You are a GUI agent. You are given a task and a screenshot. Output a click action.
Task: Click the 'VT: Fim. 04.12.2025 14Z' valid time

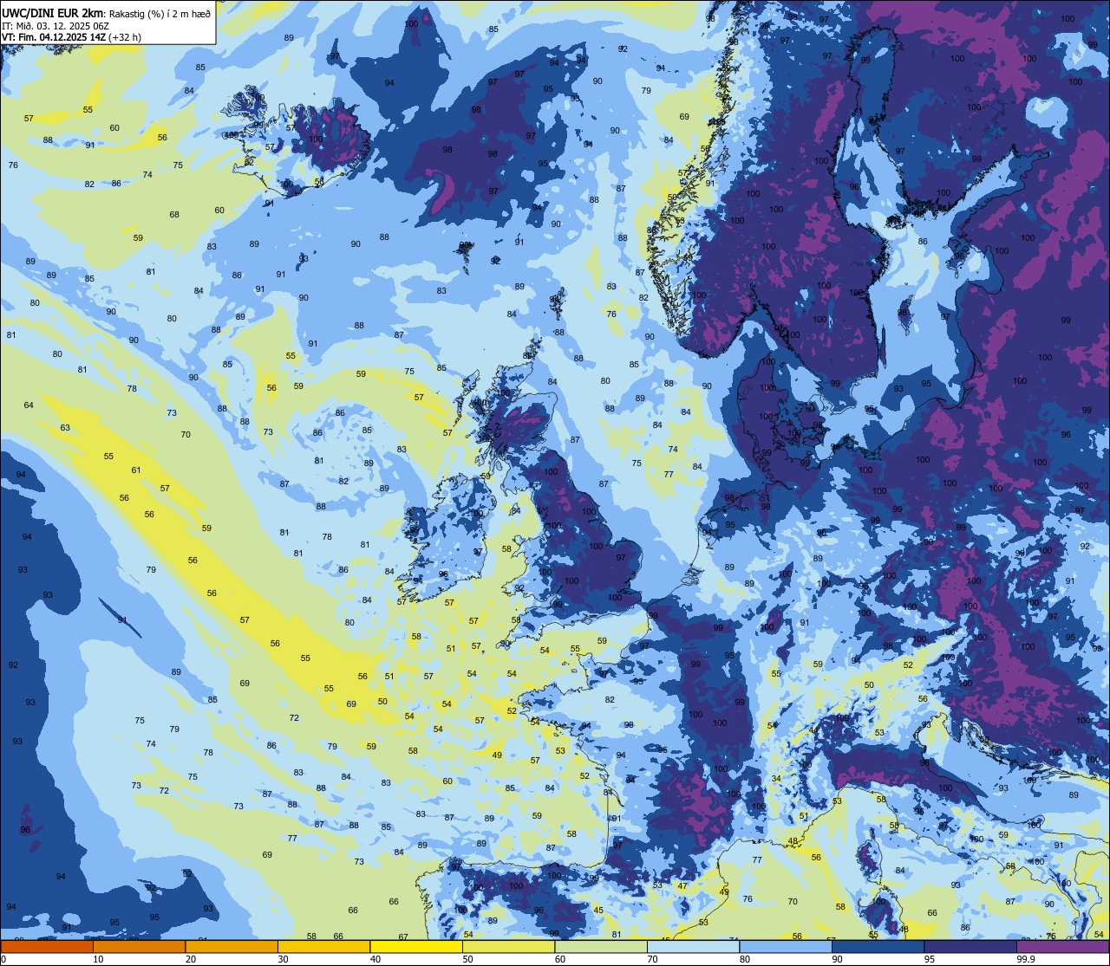[54, 37]
